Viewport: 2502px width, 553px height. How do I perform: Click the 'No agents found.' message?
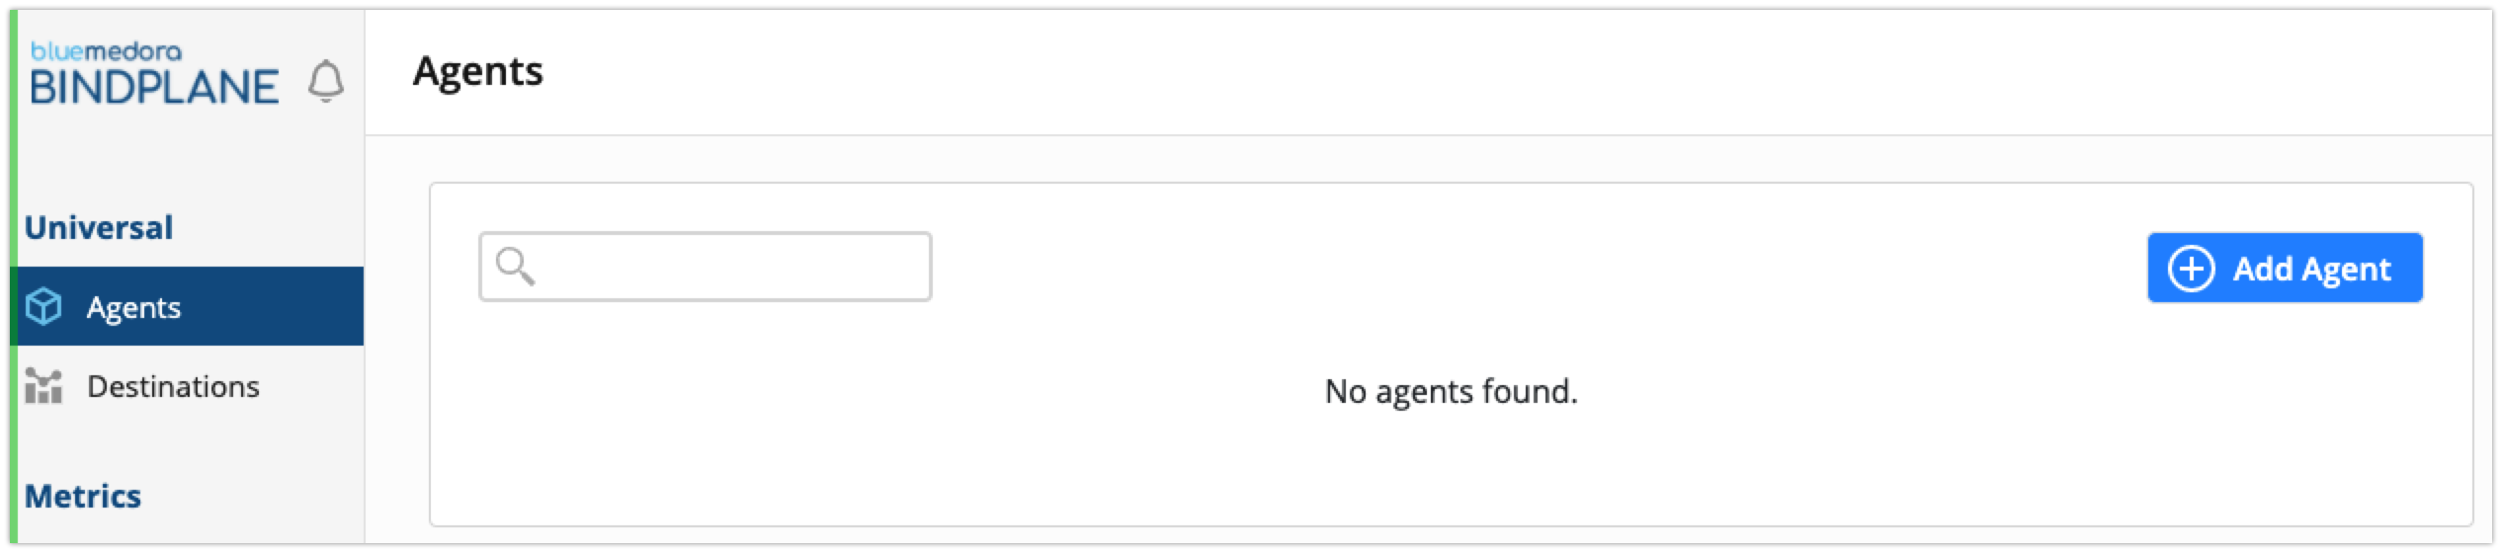click(x=1451, y=392)
